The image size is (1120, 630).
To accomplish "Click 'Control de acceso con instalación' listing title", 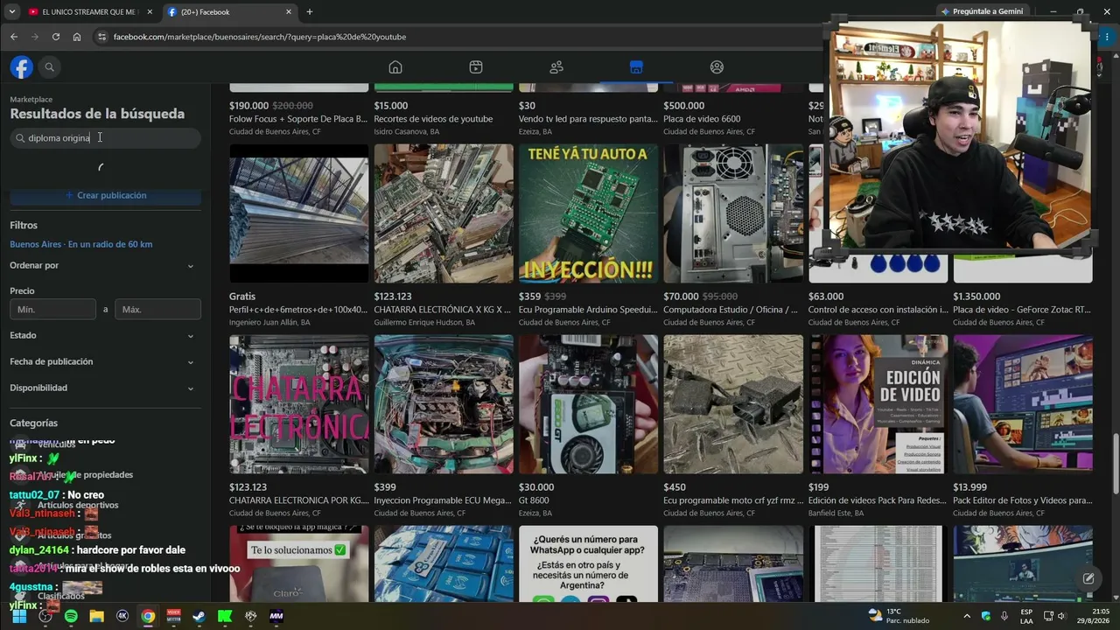I will point(878,310).
